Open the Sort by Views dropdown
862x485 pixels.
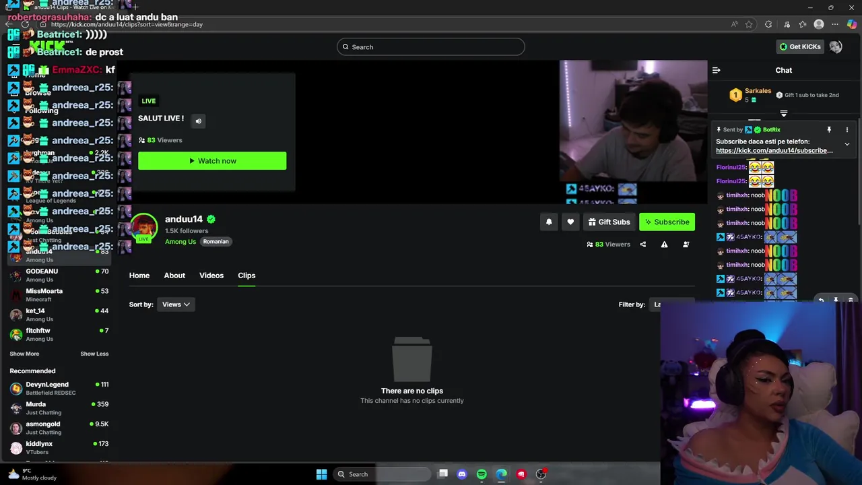[176, 304]
